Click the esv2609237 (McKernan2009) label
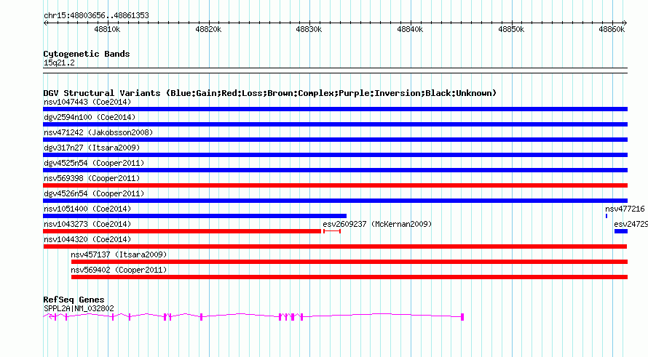 377,224
